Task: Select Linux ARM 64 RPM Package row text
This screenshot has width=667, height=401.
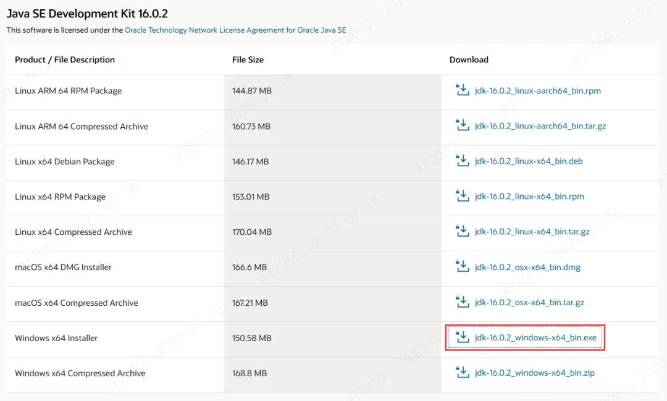Action: (x=68, y=91)
